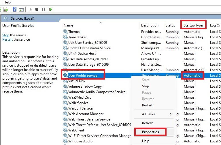Open the Help menu

(7, 2)
